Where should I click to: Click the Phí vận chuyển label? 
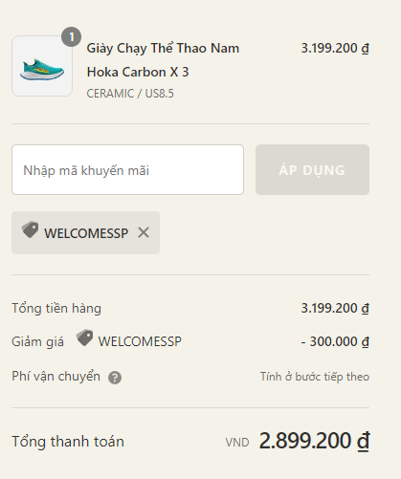pos(56,377)
